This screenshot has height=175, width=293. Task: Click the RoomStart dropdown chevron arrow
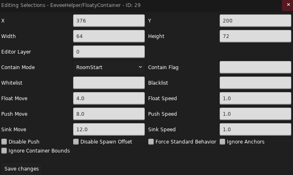tap(140, 67)
